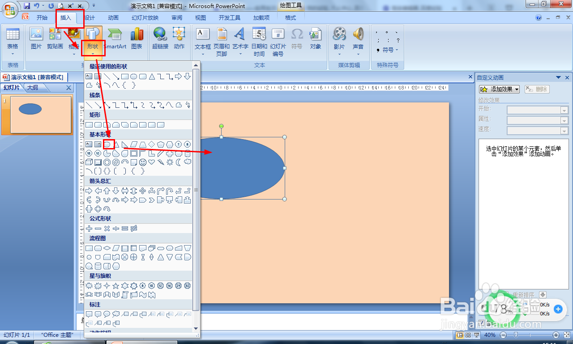Click the green rotation handle of the ellipse
The height and width of the screenshot is (344, 573).
pyautogui.click(x=221, y=127)
